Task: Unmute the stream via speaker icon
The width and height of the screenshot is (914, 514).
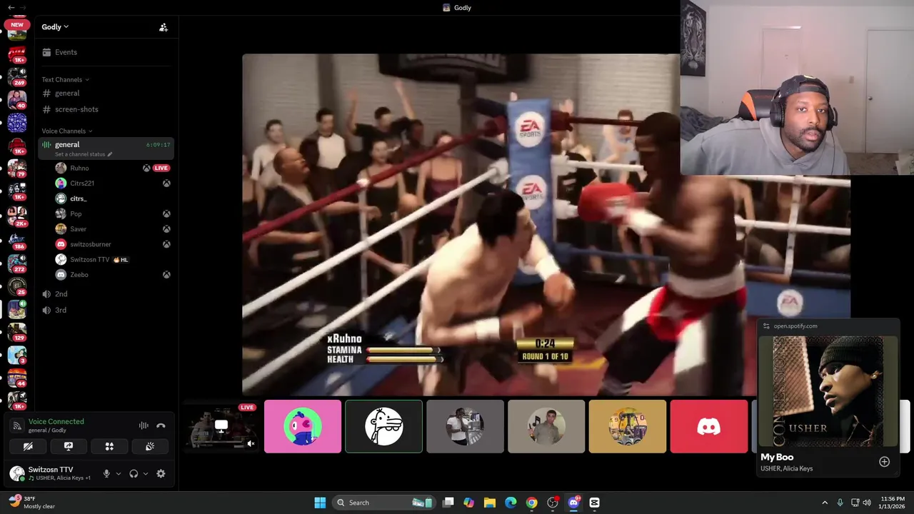Action: click(x=251, y=444)
